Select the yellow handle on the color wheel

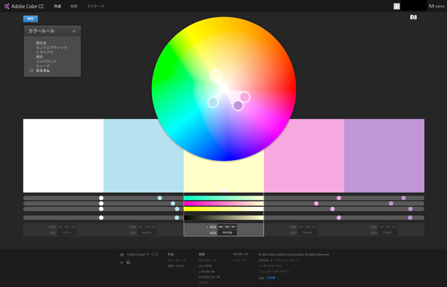click(x=216, y=76)
